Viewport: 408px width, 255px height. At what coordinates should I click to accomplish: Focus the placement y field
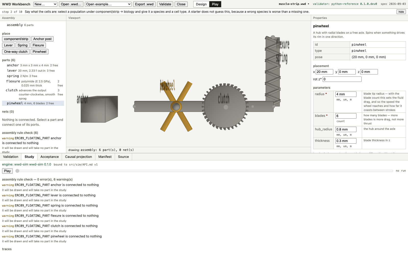347,72
